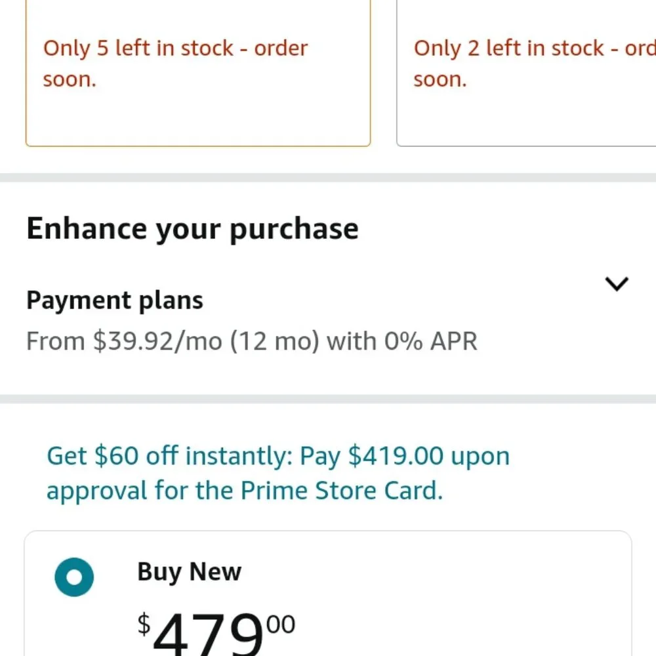Open the Prime Store Card $60 off offer
Image resolution: width=656 pixels, height=656 pixels.
click(x=278, y=473)
